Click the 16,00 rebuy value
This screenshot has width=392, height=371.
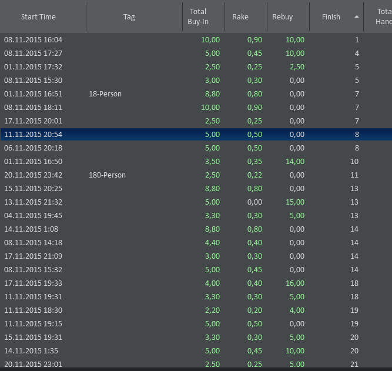coord(294,283)
